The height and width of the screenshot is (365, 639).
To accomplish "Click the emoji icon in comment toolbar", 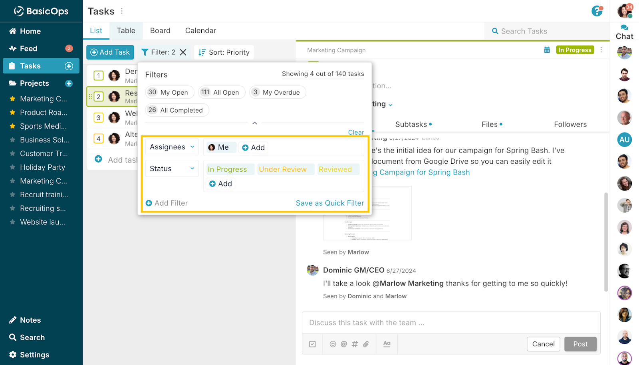I will [333, 344].
